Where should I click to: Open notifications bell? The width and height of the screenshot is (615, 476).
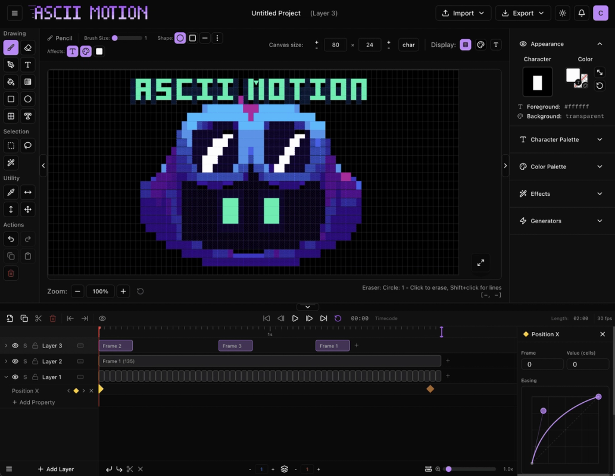pos(582,13)
